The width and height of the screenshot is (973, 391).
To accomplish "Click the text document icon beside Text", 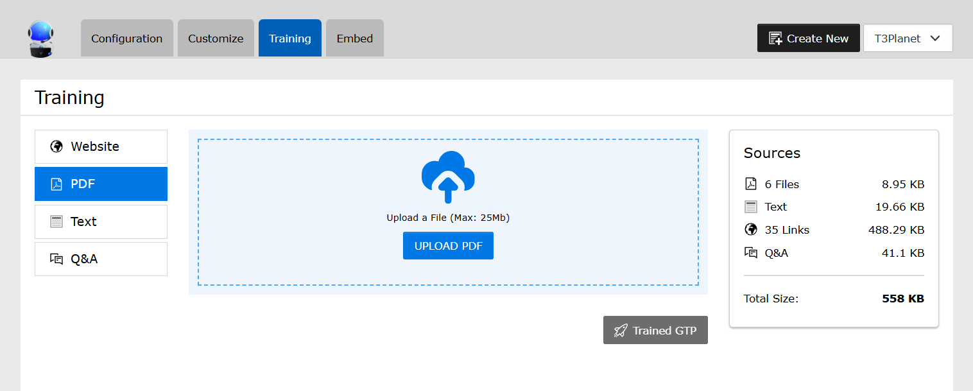I will [56, 222].
